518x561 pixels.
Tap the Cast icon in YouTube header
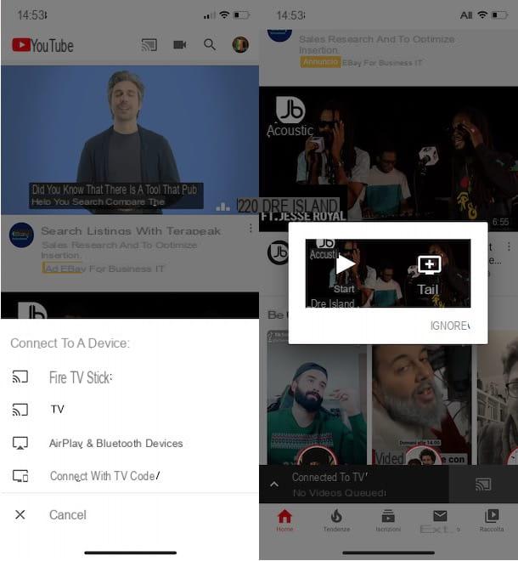coord(149,45)
